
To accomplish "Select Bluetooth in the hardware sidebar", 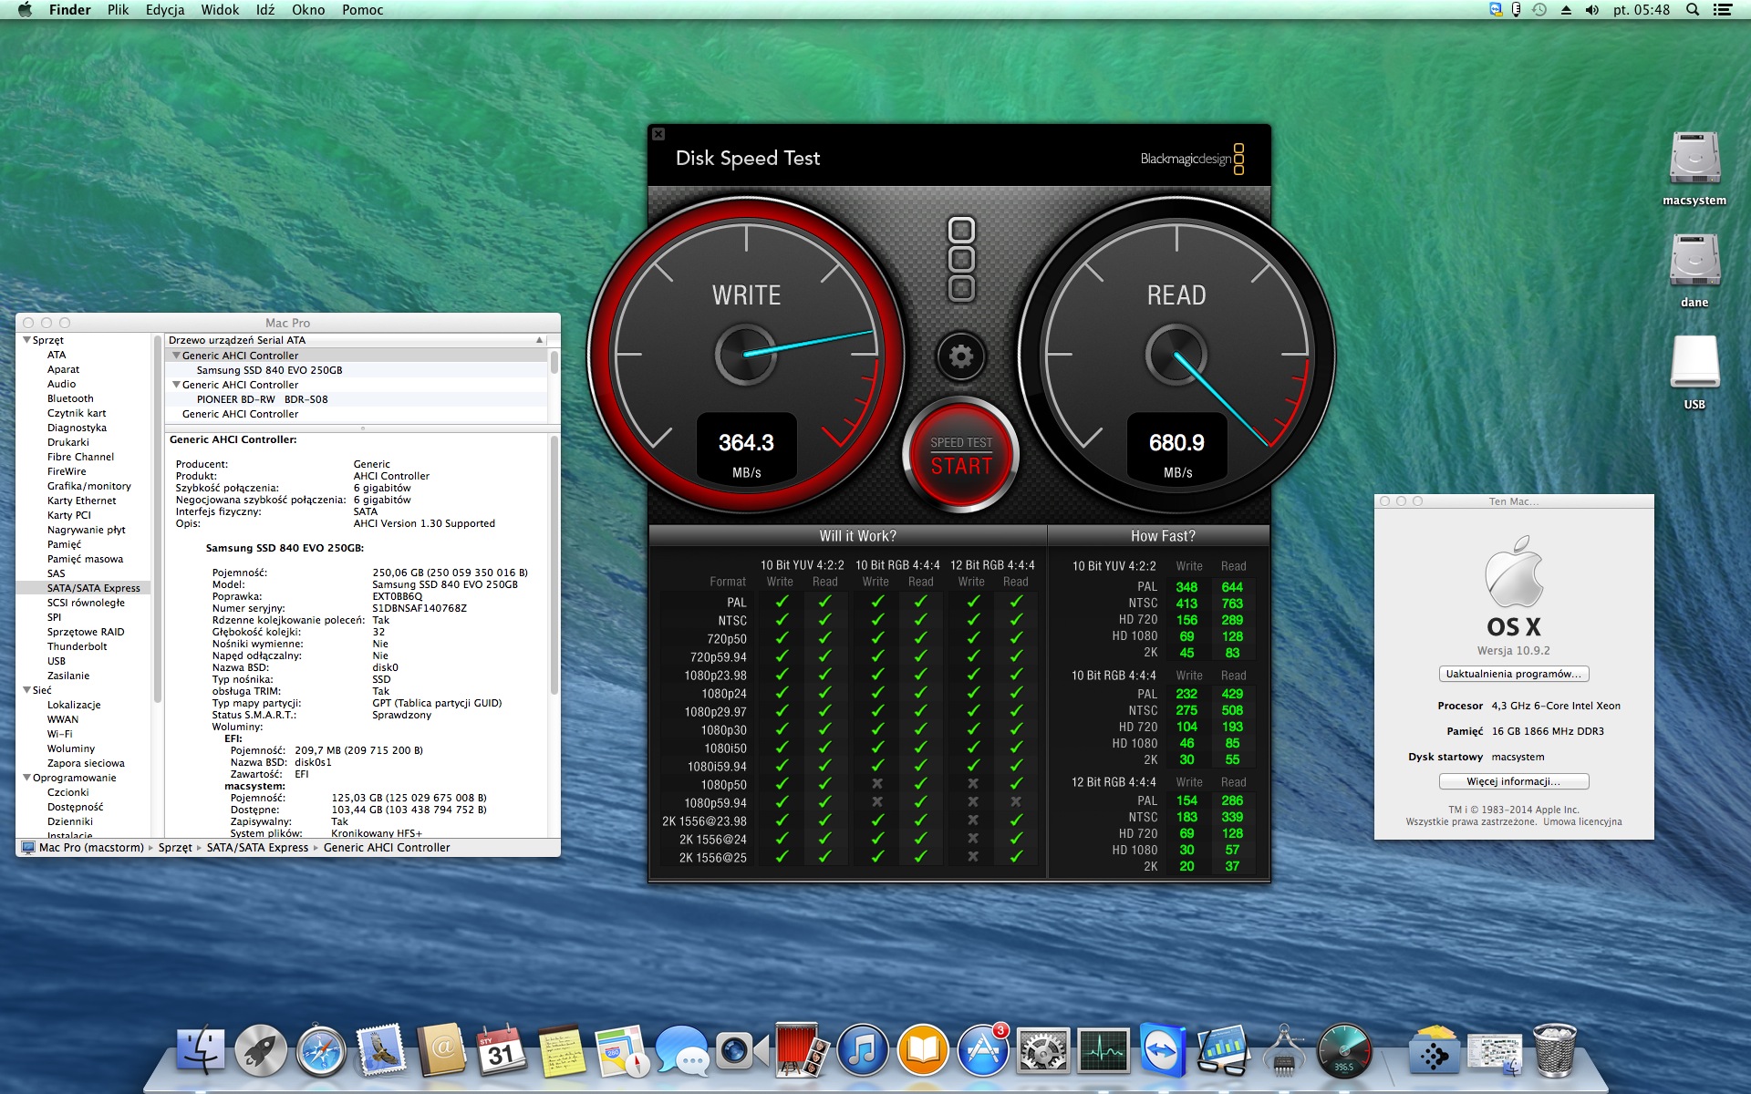I will click(x=70, y=398).
